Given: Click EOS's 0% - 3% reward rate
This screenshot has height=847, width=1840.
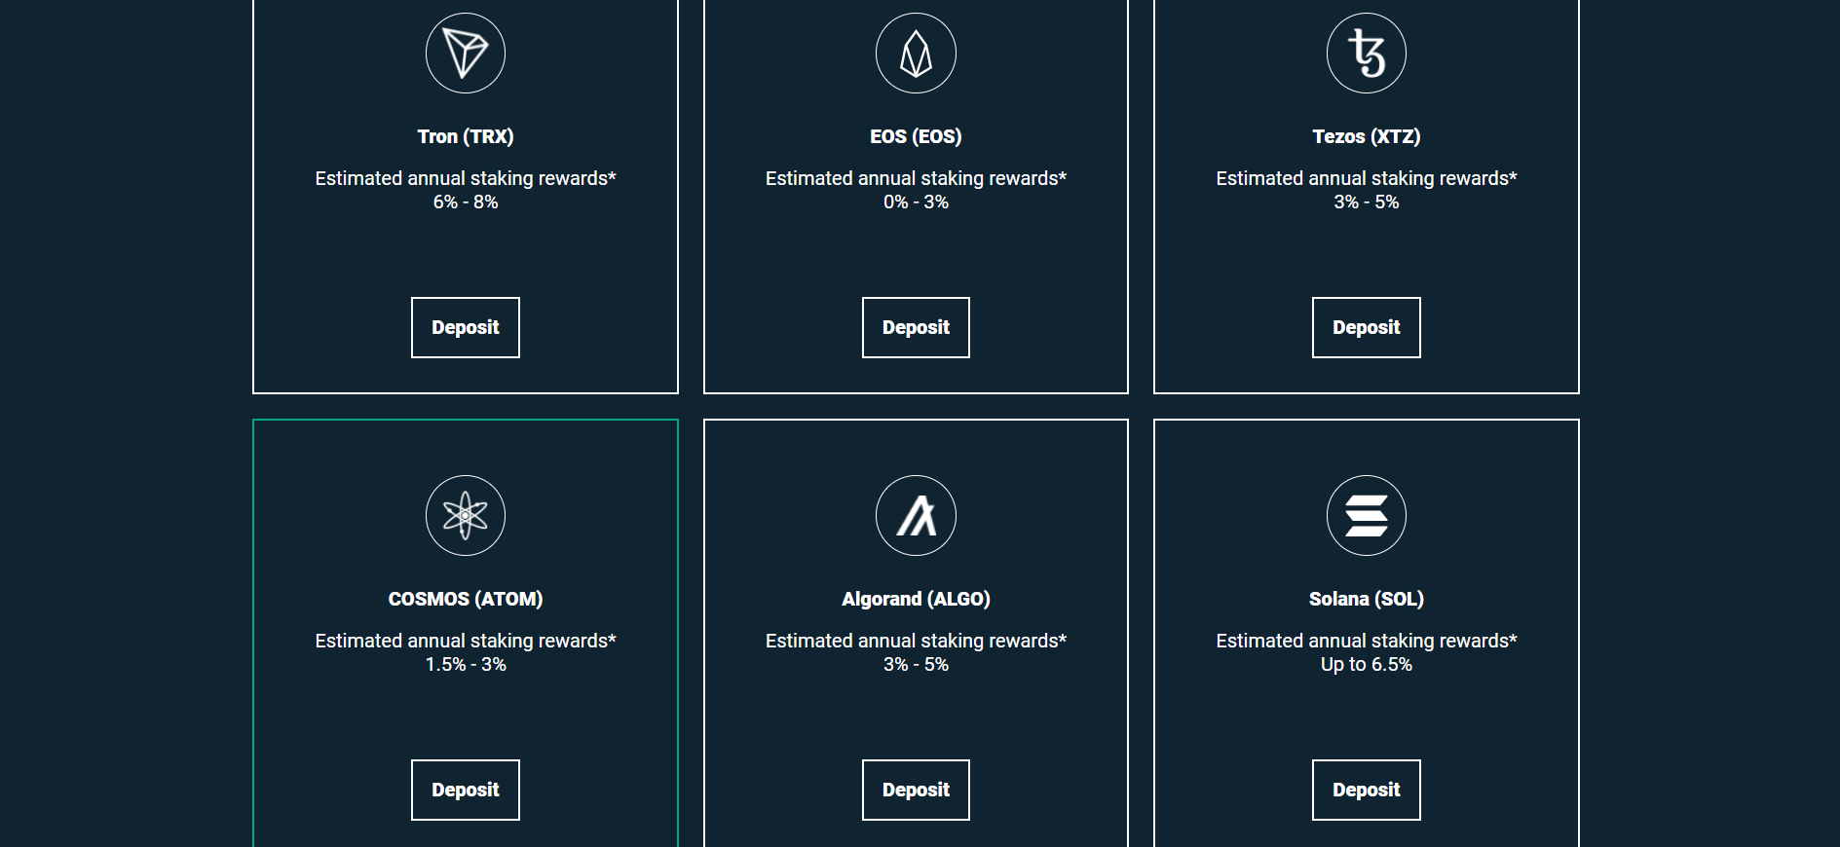Looking at the screenshot, I should click(x=916, y=202).
